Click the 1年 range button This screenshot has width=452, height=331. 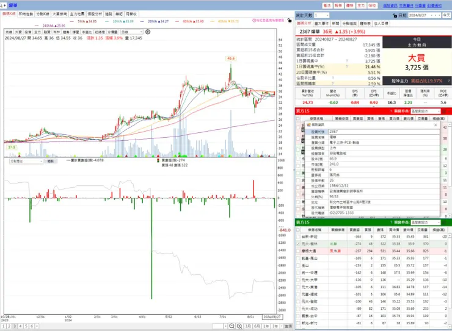[266, 326]
